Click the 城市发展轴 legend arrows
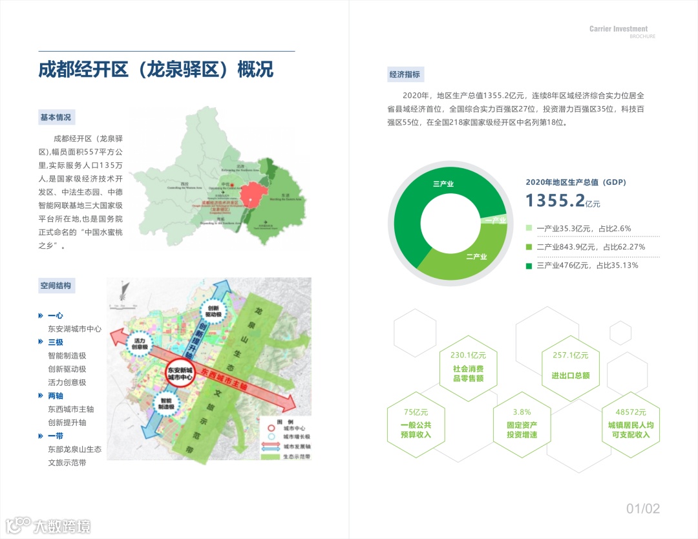 271,446
